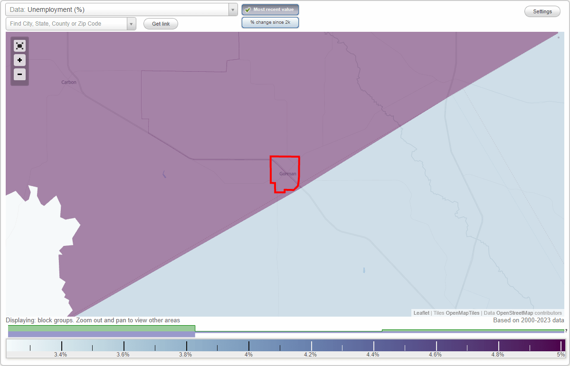Image resolution: width=570 pixels, height=366 pixels.
Task: Select the % change since 2k tab
Action: [270, 22]
